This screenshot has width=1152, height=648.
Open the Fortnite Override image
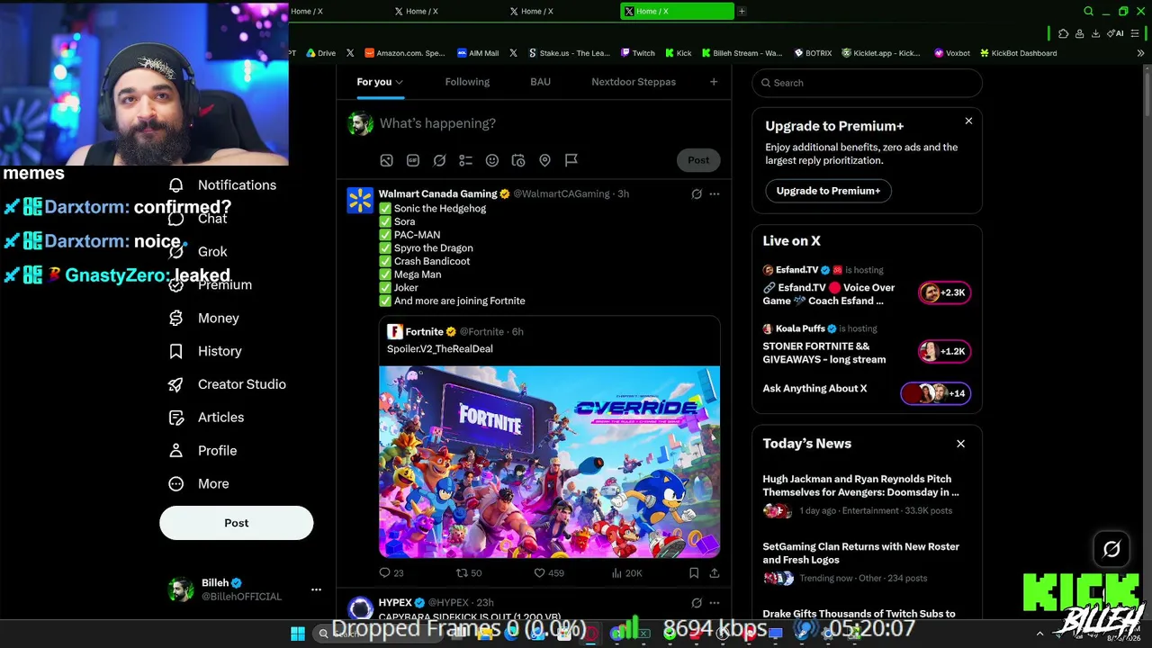coord(549,462)
